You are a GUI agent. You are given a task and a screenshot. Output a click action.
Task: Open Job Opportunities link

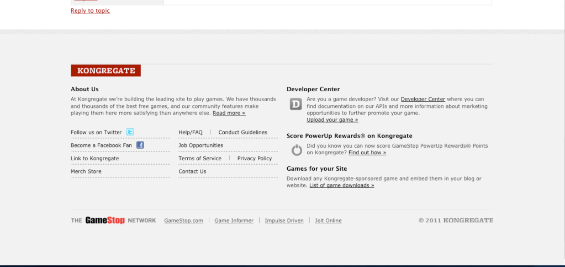click(x=200, y=145)
